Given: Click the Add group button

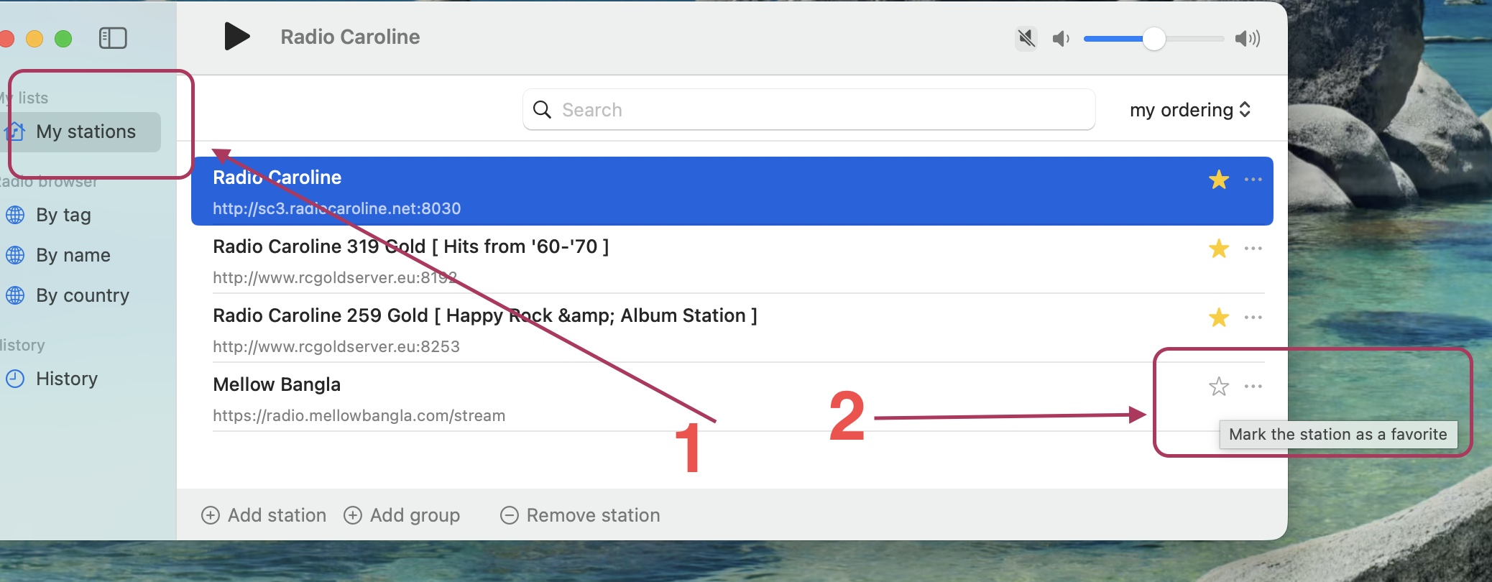Looking at the screenshot, I should point(402,515).
